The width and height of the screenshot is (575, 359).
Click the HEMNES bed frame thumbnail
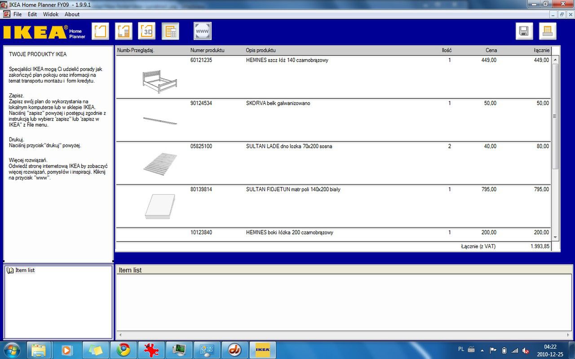(159, 81)
